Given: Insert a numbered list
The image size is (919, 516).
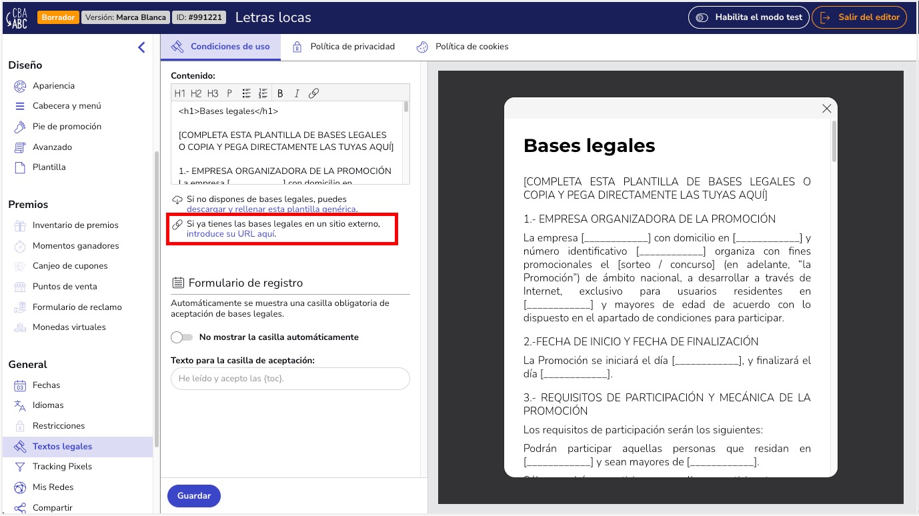Looking at the screenshot, I should 263,93.
